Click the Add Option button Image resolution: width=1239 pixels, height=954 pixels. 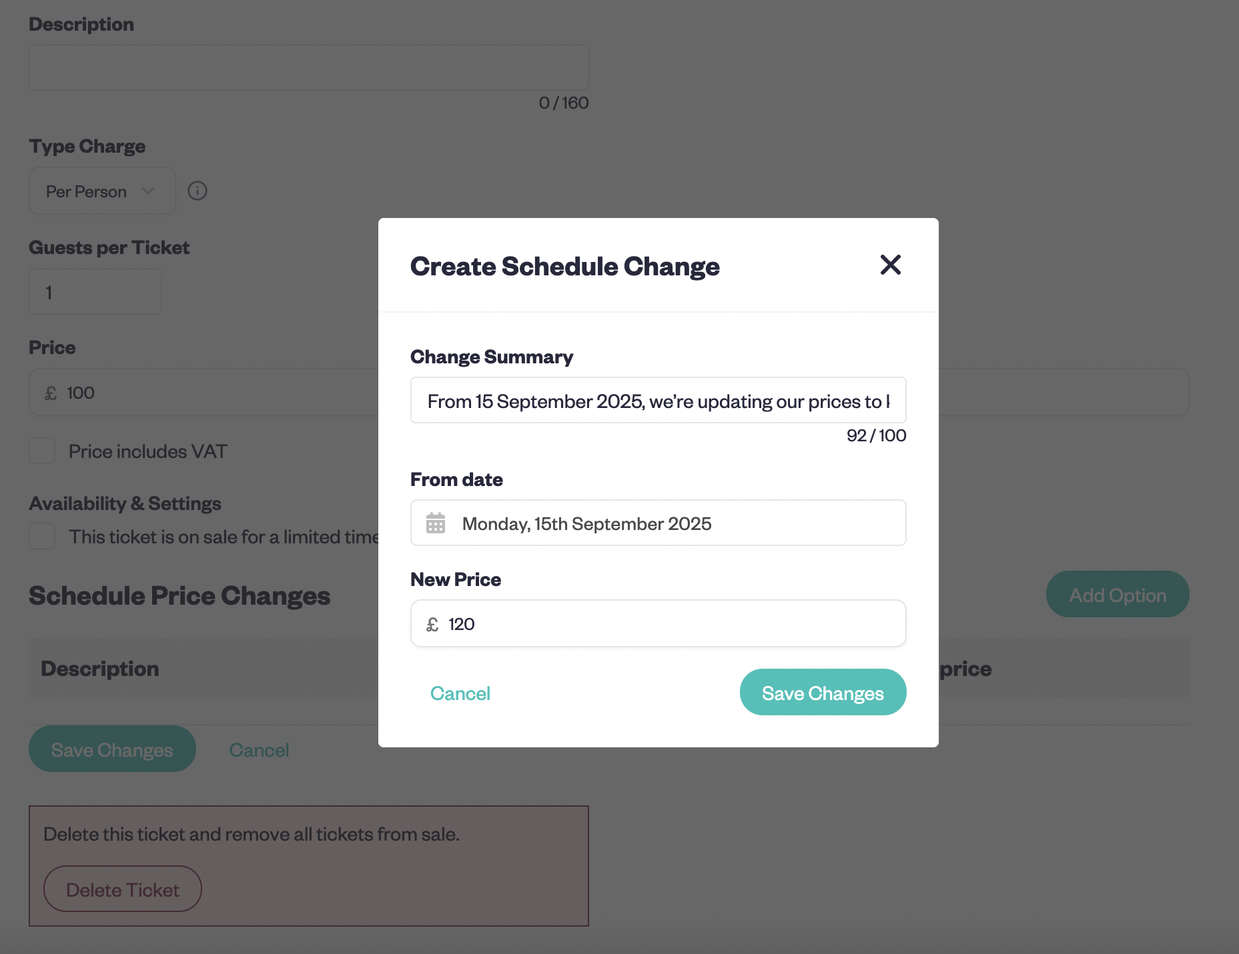point(1118,594)
